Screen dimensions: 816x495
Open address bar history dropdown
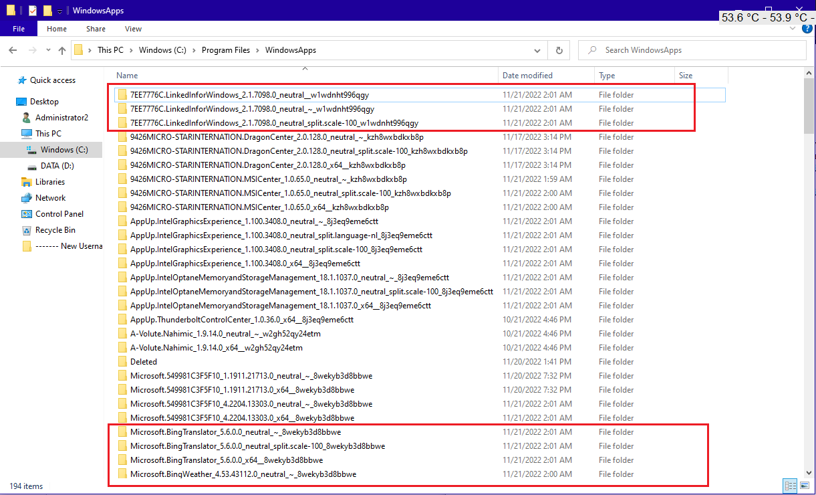(x=537, y=50)
